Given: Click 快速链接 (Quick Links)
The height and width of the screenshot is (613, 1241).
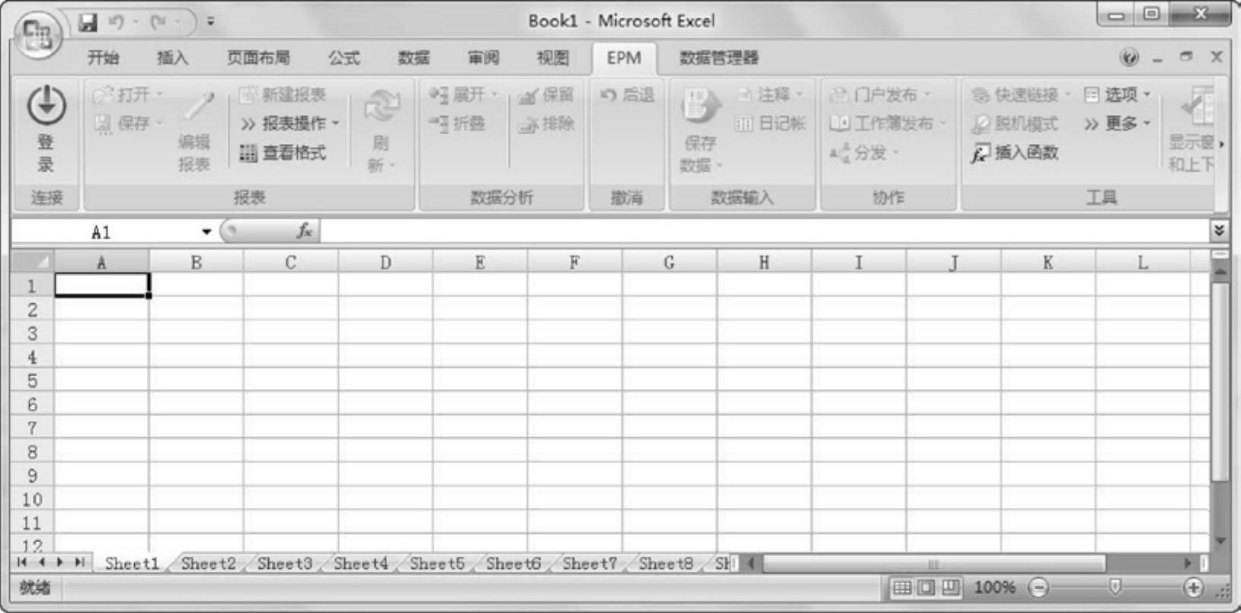Looking at the screenshot, I should coord(1021,94).
